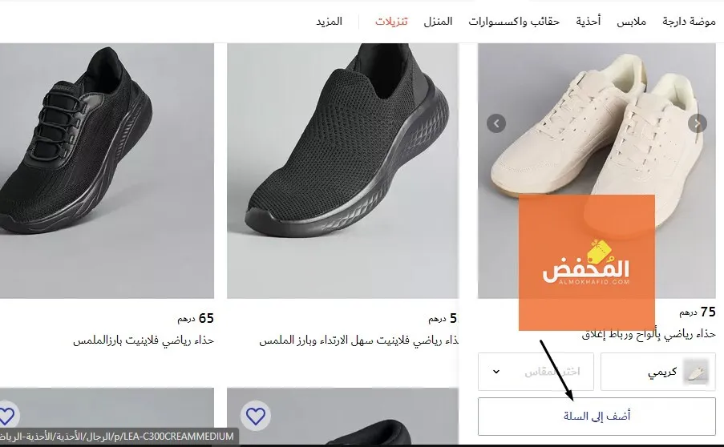724x447 pixels.
Task: Open the black slip-on Flyknit shoe image
Action: 342,171
